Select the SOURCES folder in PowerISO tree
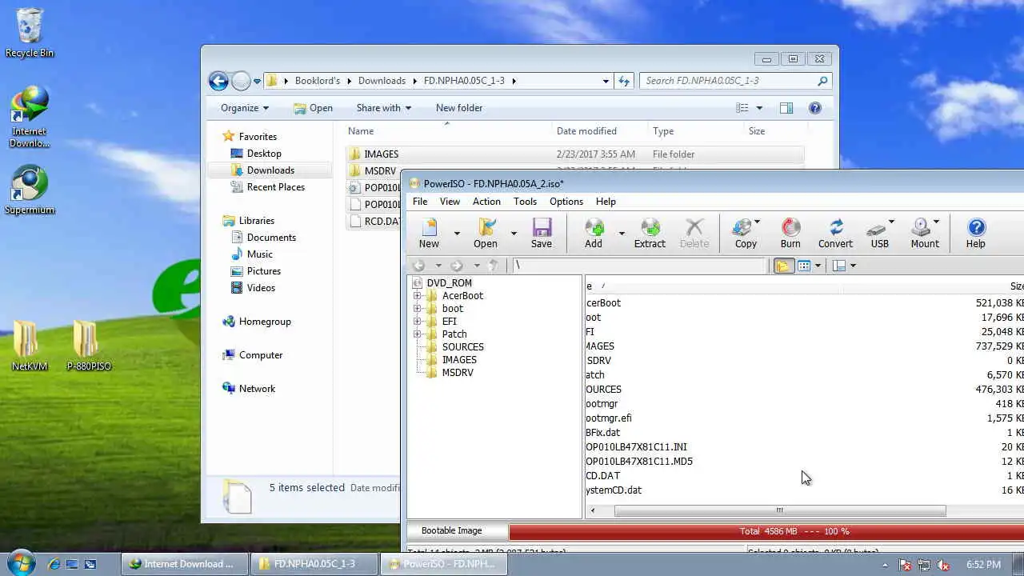This screenshot has width=1024, height=576. (462, 347)
